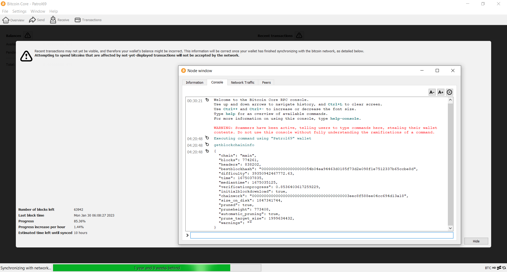The image size is (507, 272).
Task: Click the console vertical scrollbar track
Action: pyautogui.click(x=450, y=164)
